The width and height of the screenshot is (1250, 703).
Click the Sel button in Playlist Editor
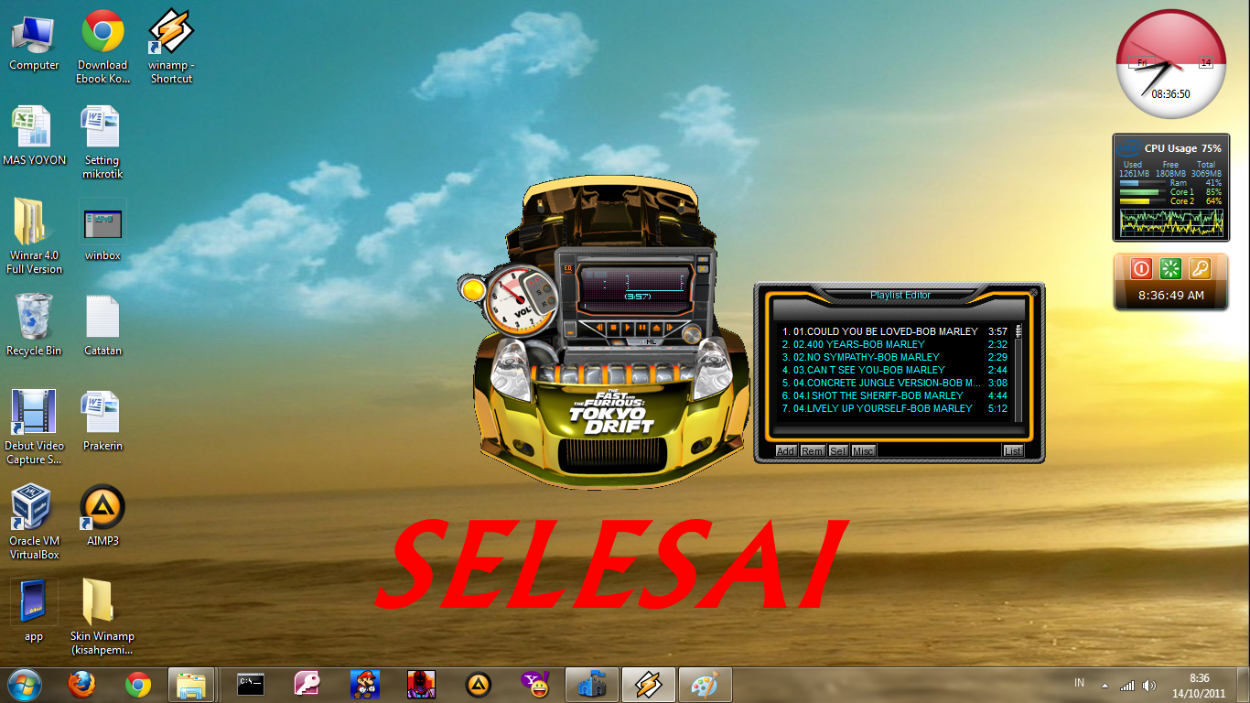pyautogui.click(x=837, y=450)
